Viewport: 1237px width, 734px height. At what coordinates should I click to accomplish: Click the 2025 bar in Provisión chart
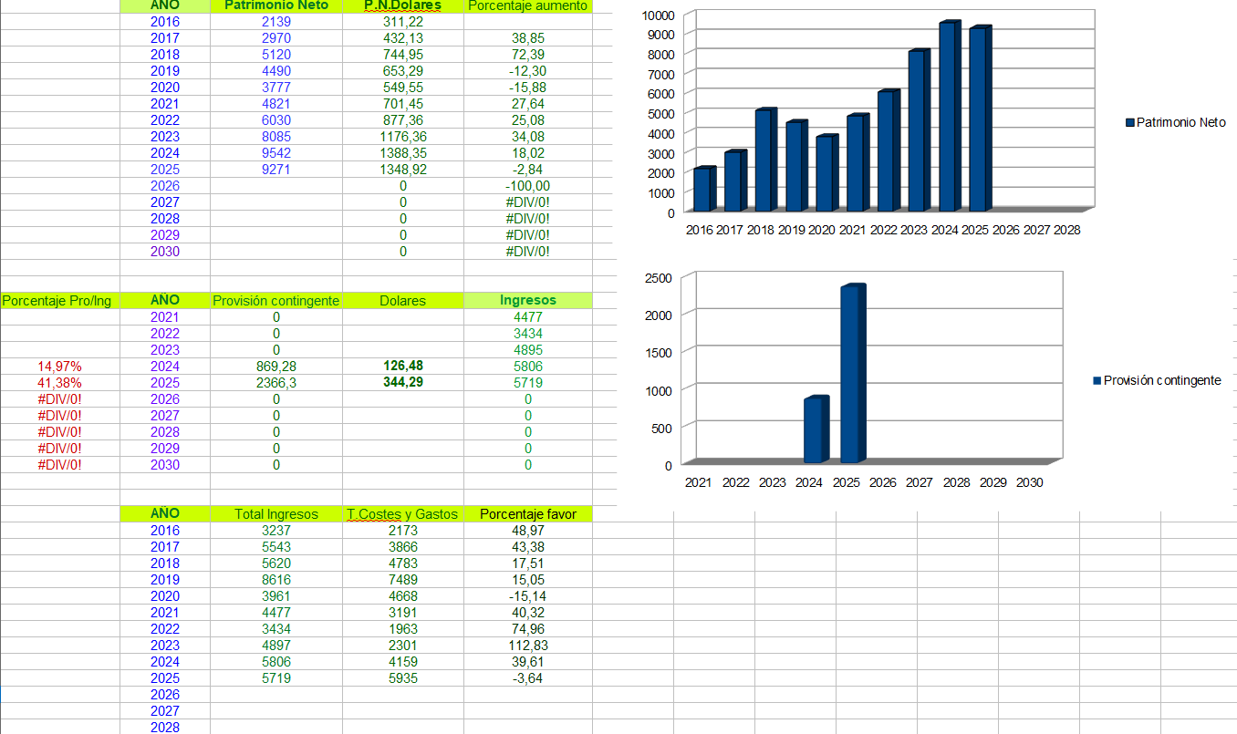pyautogui.click(x=852, y=374)
